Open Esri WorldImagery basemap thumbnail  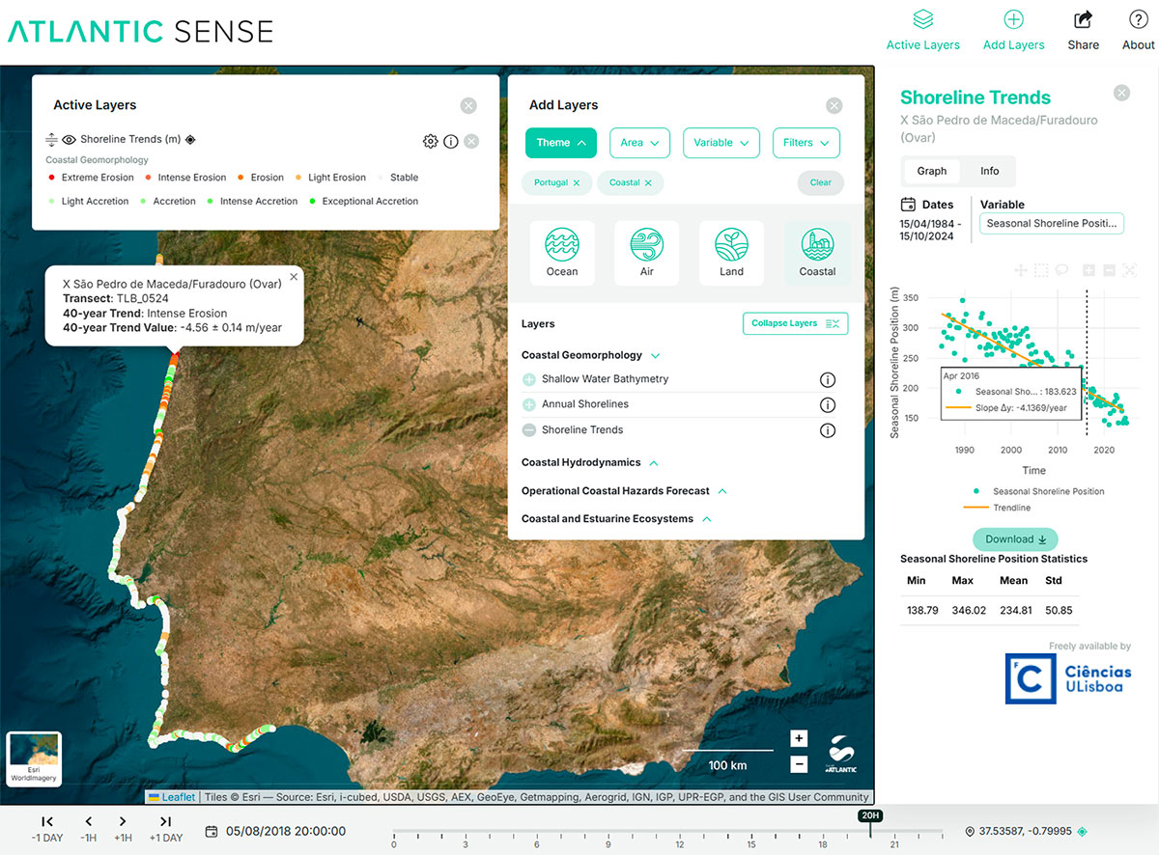(34, 758)
